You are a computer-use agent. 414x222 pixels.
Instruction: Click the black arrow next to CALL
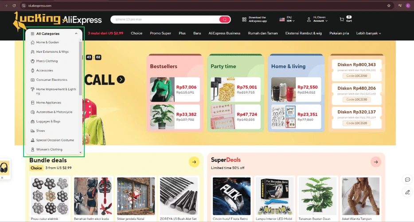[x=121, y=79]
